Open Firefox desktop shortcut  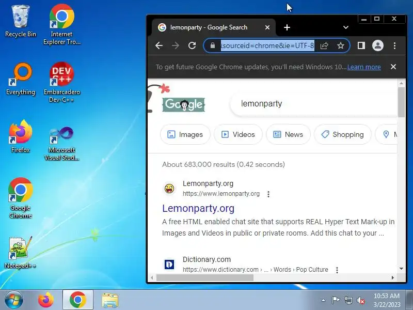coord(20,136)
